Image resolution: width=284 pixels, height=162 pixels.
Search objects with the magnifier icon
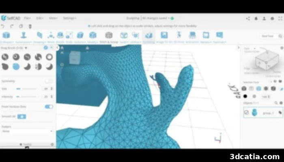[x=276, y=103]
